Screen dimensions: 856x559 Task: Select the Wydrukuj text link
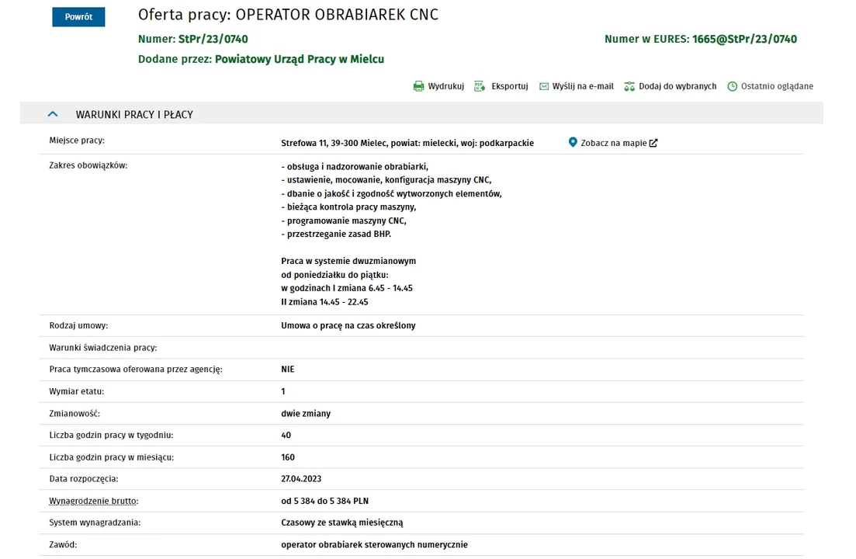coord(445,86)
